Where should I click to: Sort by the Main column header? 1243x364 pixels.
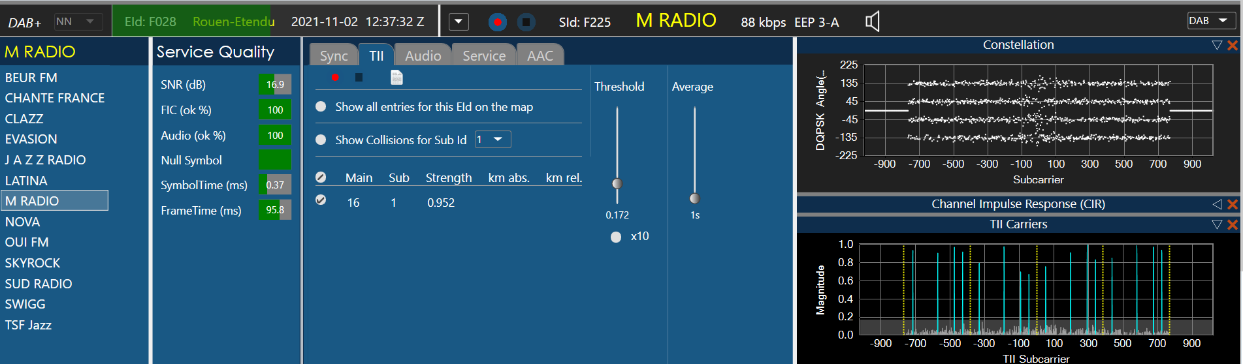pyautogui.click(x=359, y=177)
